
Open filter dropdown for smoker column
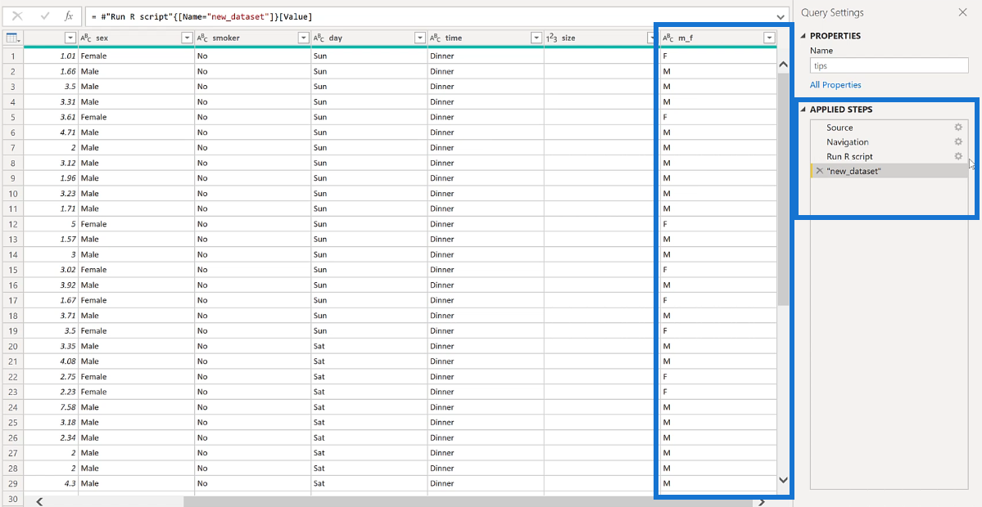tap(303, 38)
